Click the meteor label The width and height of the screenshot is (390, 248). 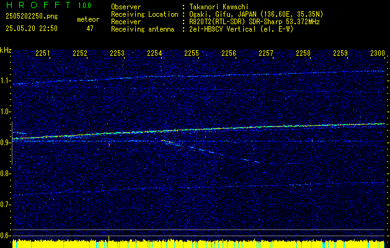88,19
